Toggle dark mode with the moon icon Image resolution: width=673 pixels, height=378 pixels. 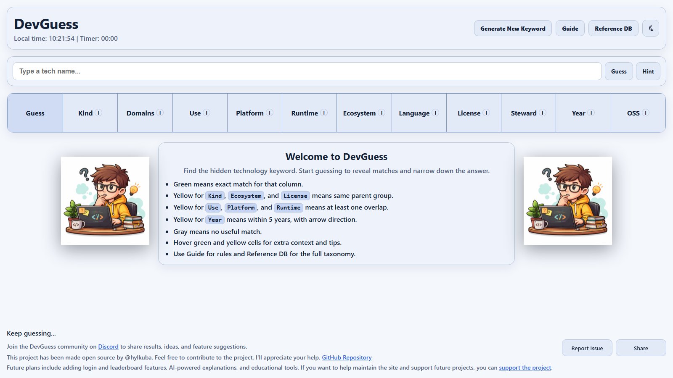coord(651,28)
